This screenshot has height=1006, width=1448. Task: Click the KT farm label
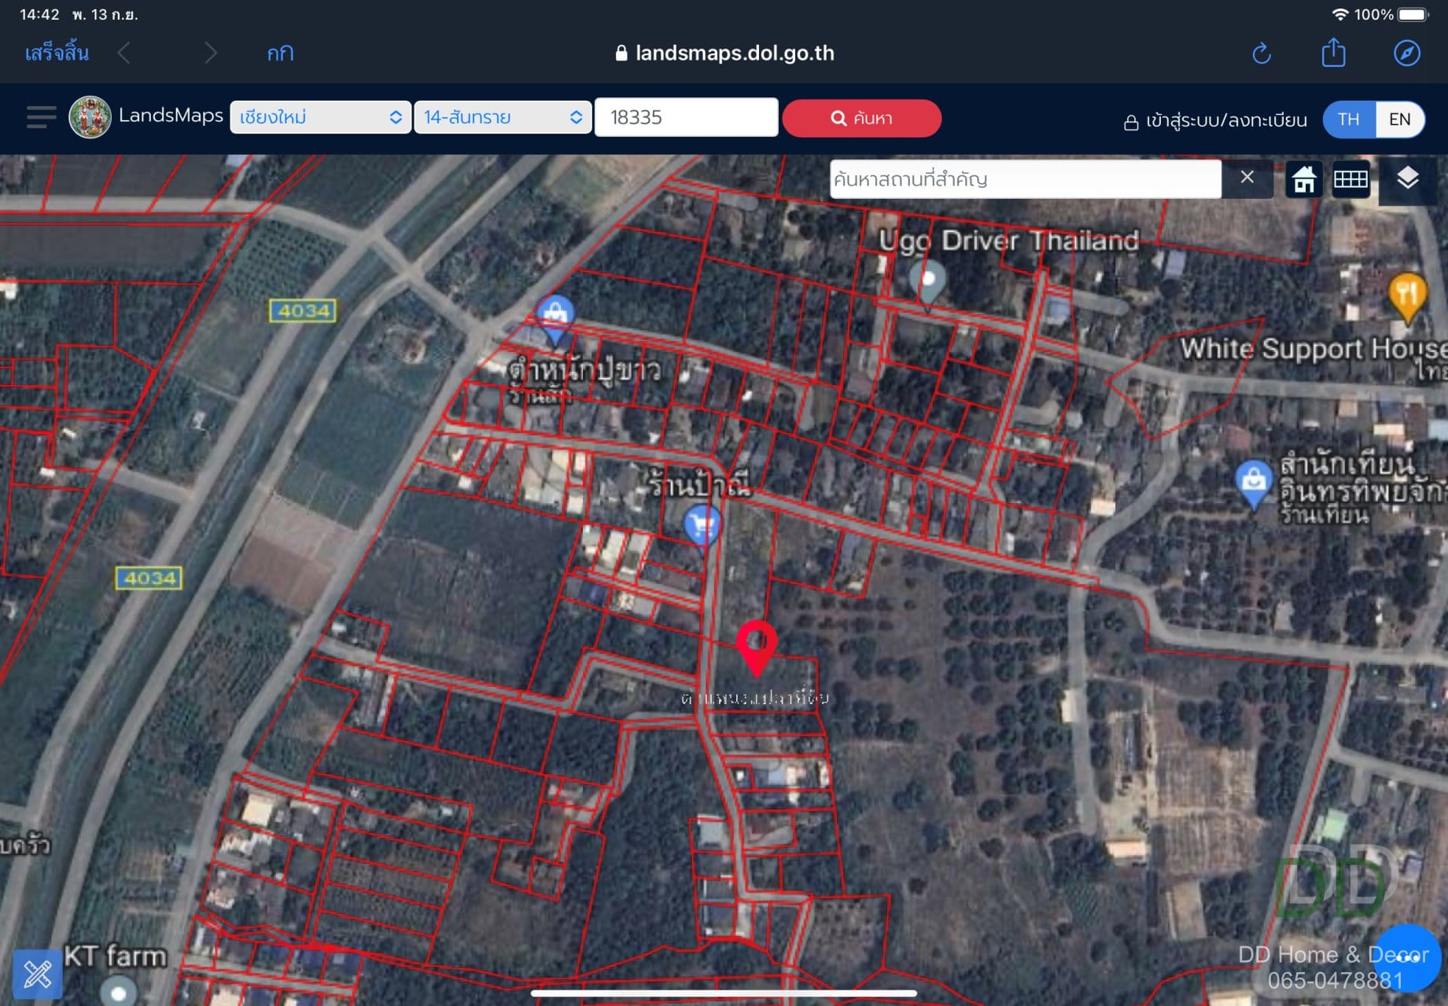116,956
